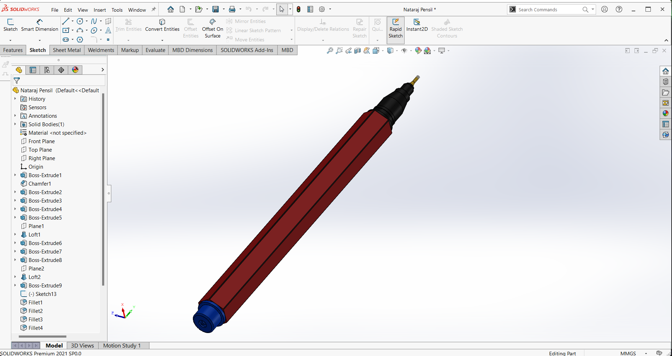Switch to the 3D Views tab
Screen dimensions: 672x356
coord(82,345)
